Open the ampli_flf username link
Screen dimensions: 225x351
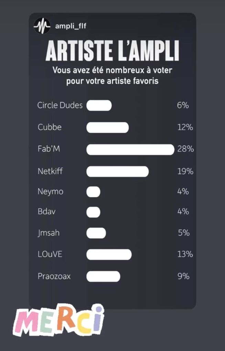pos(71,26)
